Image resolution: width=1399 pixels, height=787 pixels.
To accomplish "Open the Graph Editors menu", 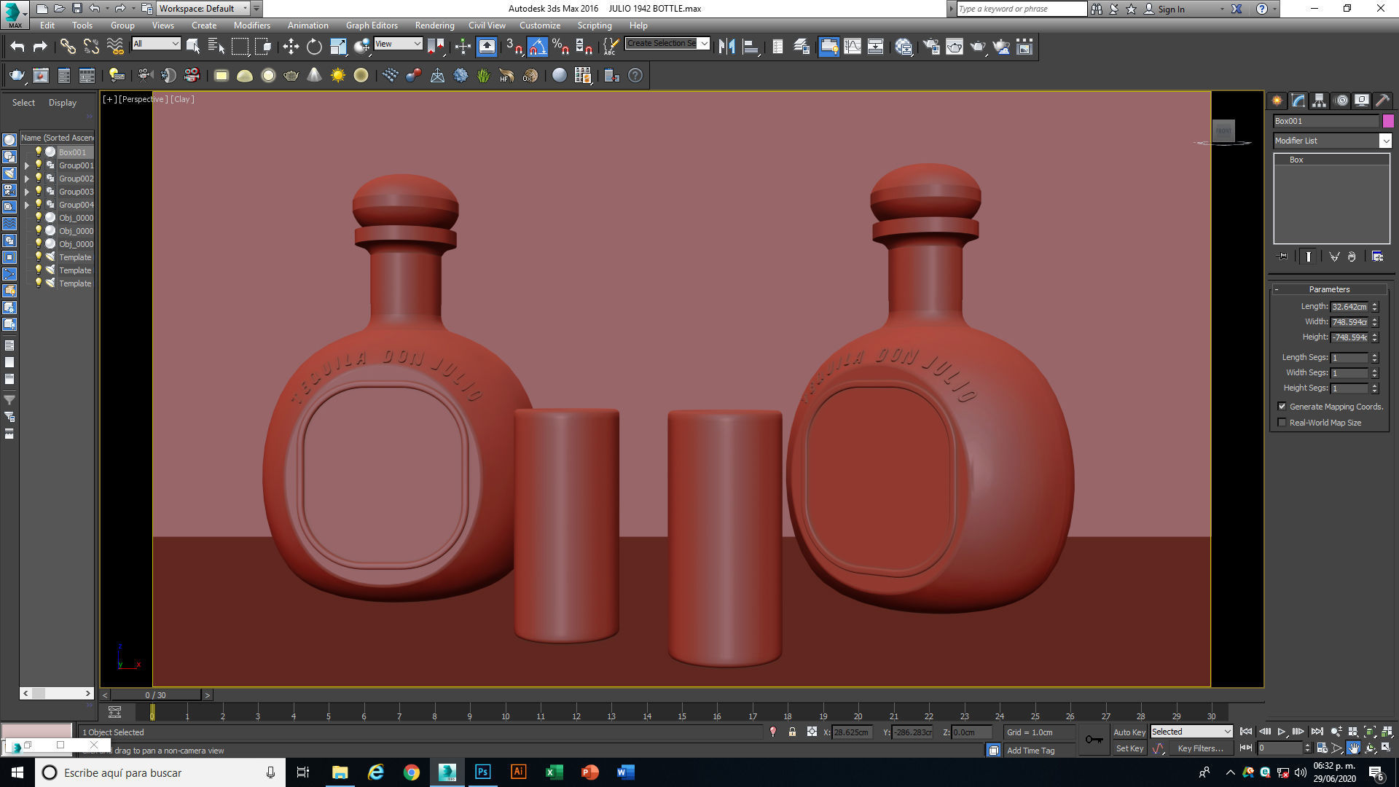I will (x=372, y=26).
